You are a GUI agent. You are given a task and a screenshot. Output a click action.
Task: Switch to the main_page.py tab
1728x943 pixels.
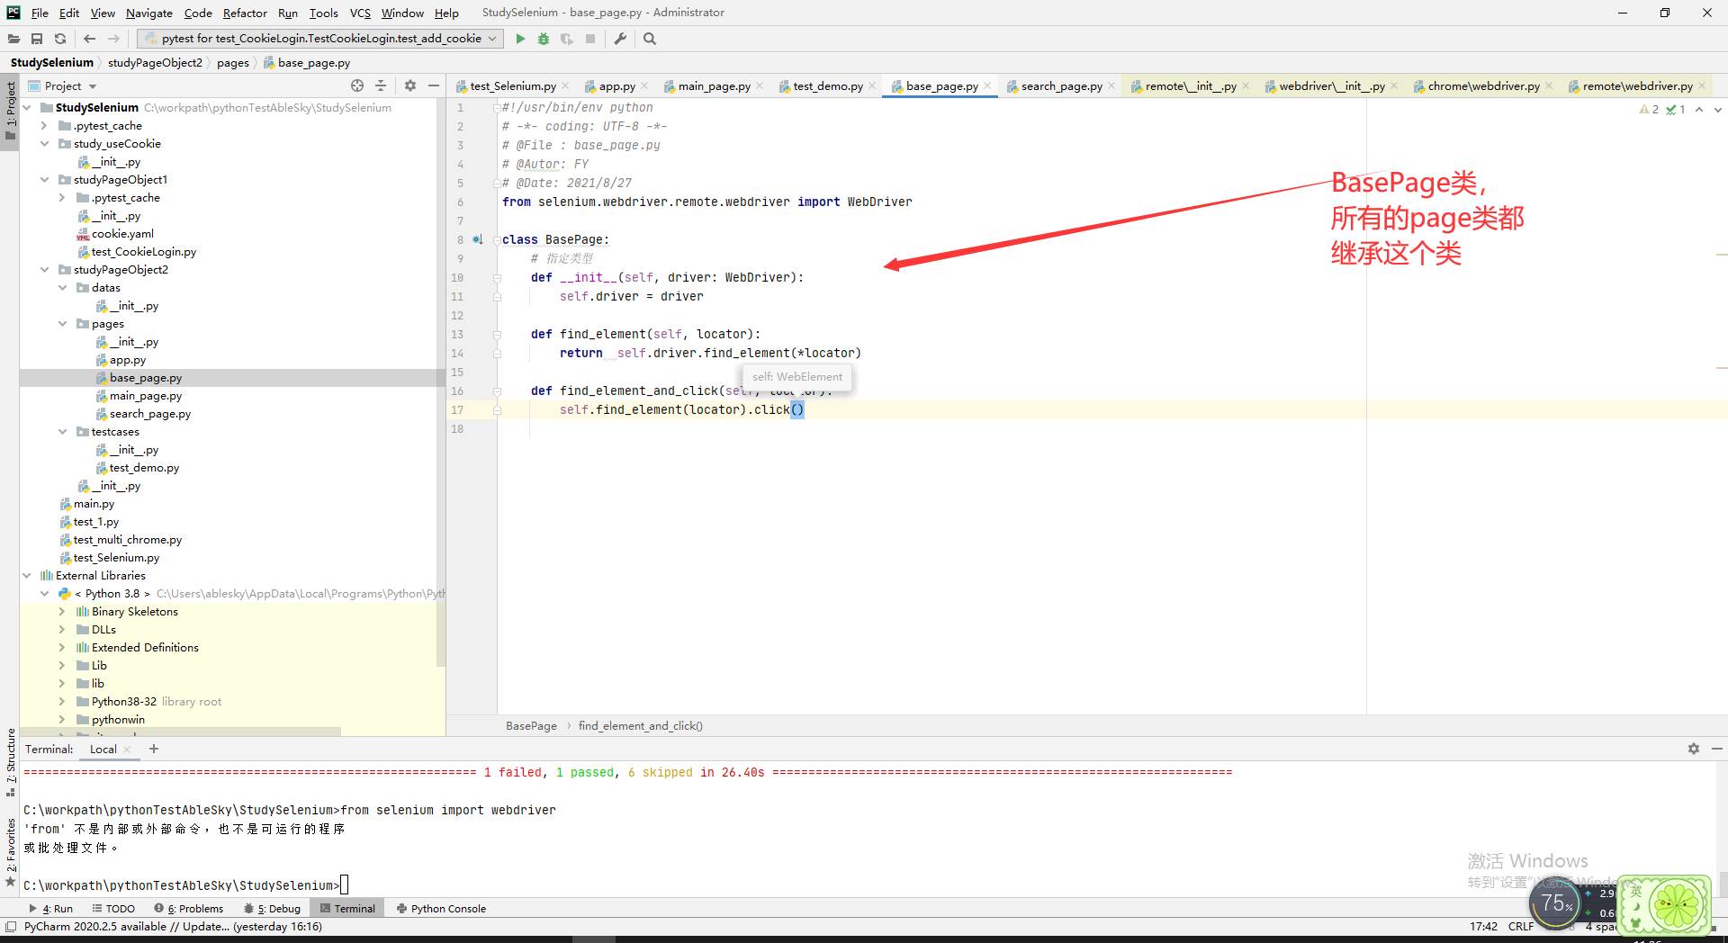(x=714, y=85)
